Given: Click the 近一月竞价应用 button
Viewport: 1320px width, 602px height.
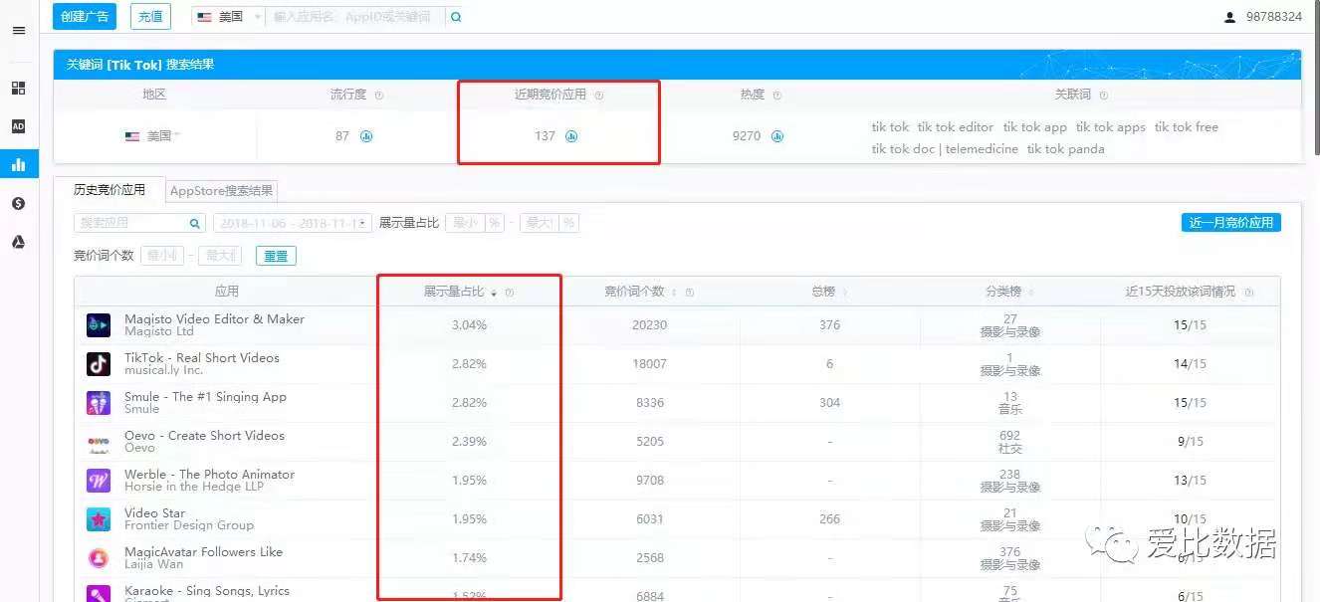Looking at the screenshot, I should 1230,223.
